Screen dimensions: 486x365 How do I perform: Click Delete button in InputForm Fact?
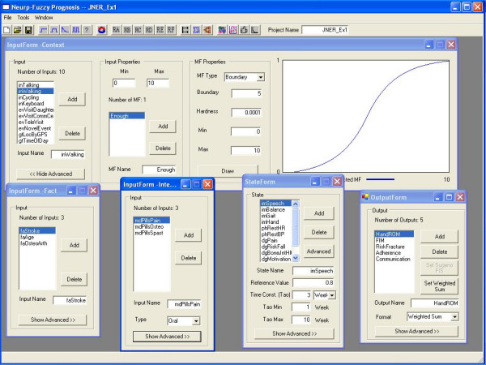tap(74, 279)
